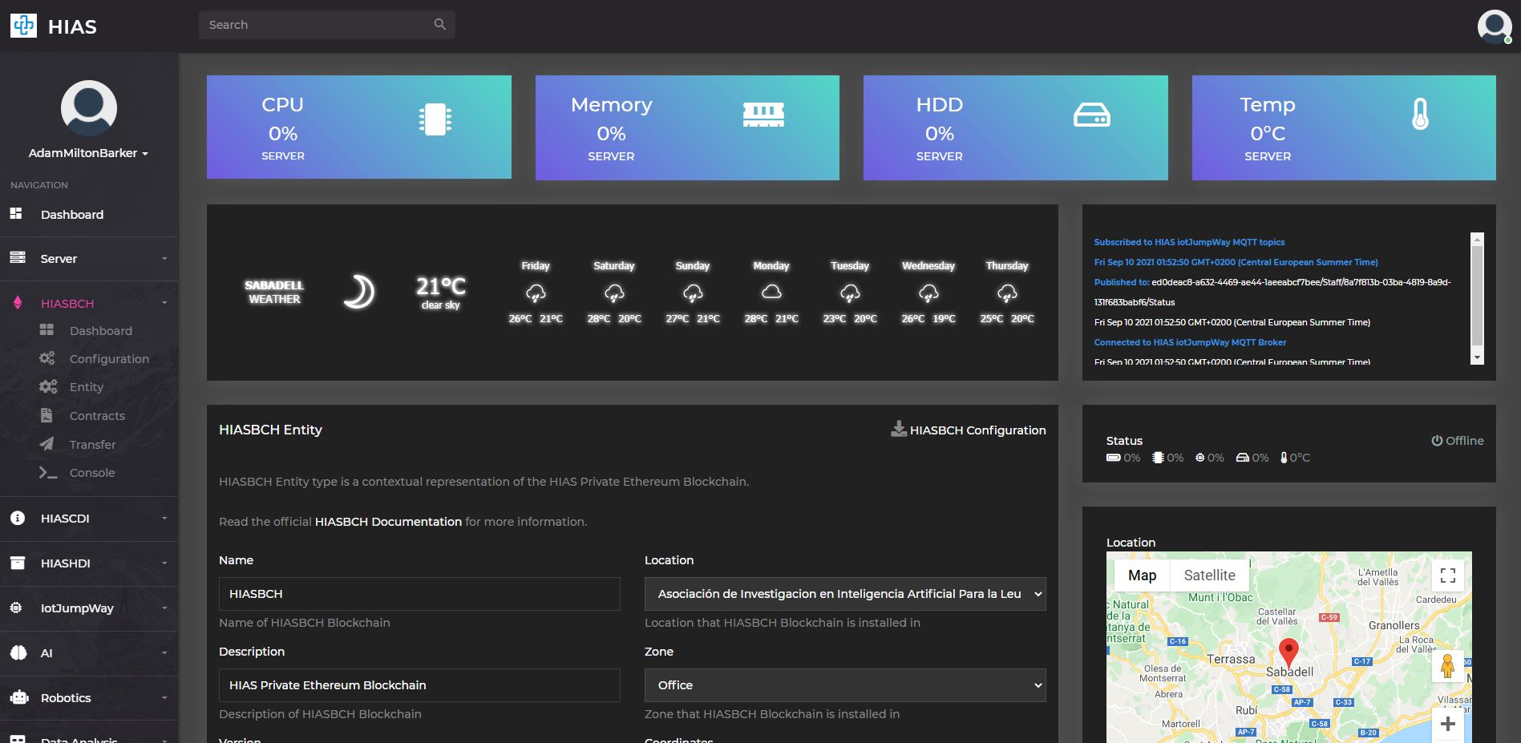Click Thursday's rain forecast icon

click(x=1007, y=293)
